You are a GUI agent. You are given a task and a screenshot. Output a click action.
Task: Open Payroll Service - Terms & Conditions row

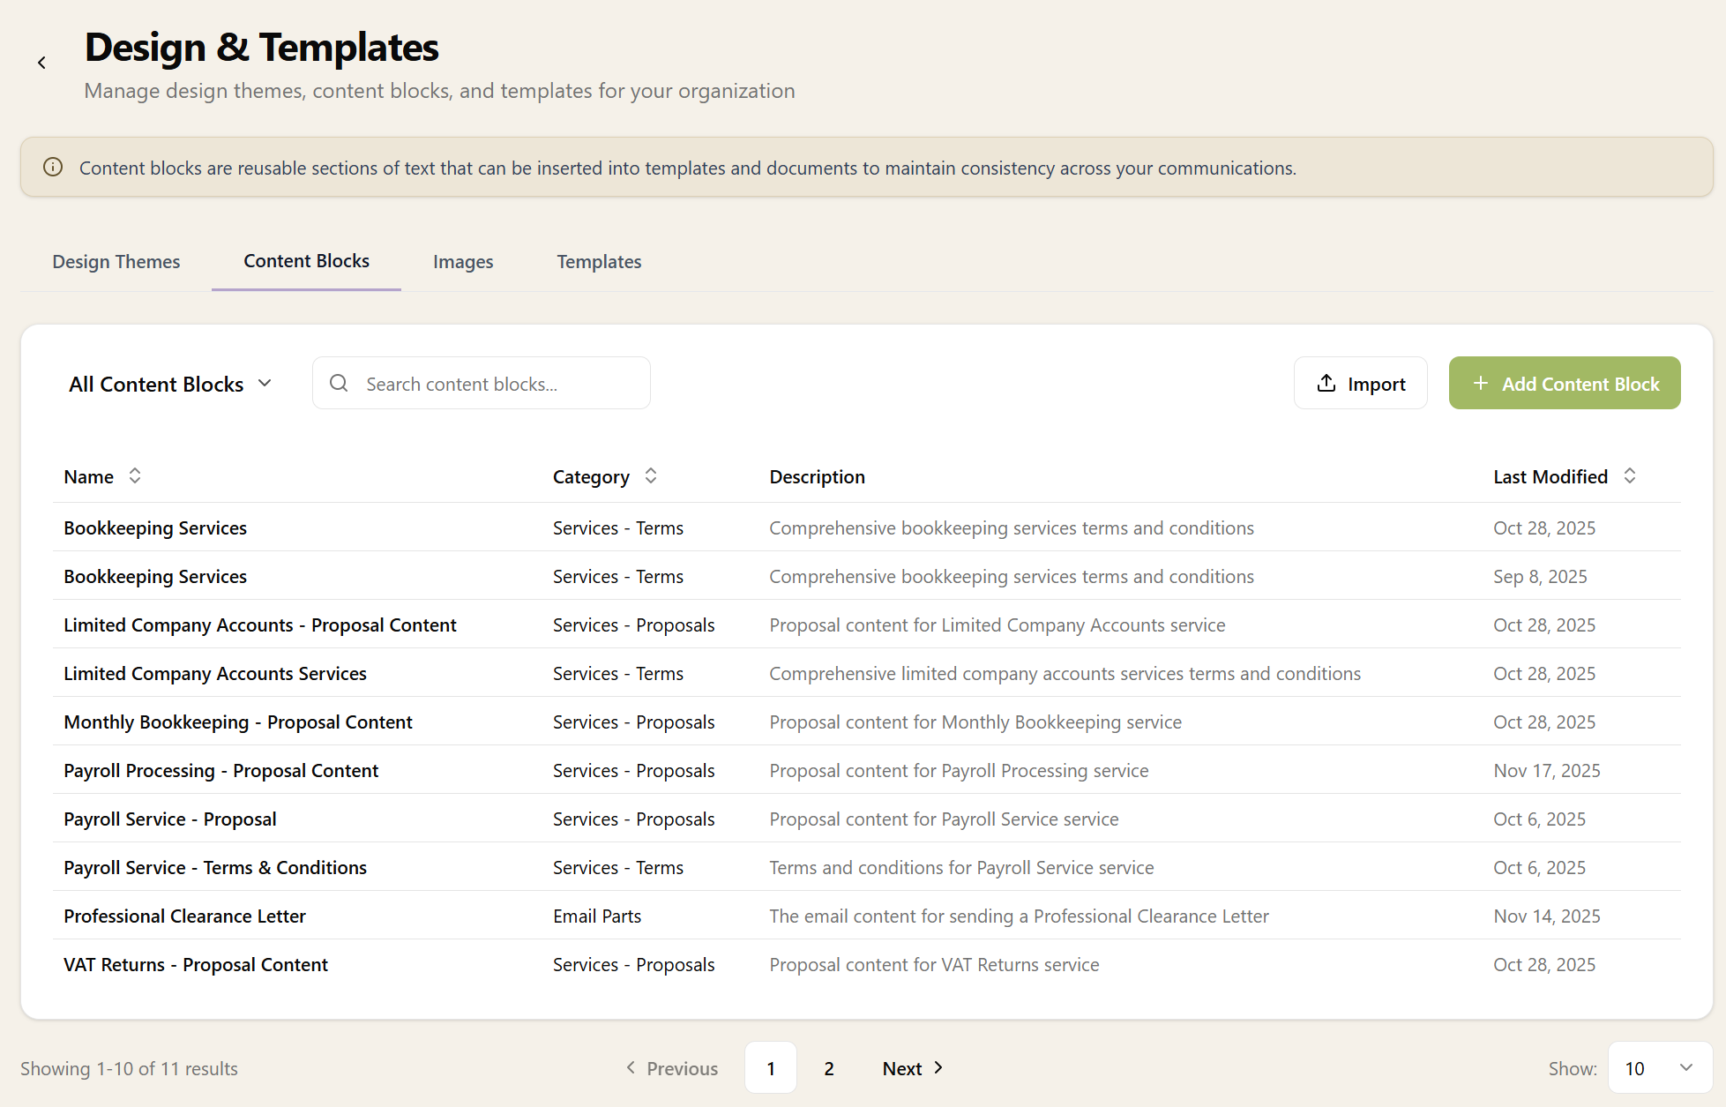(x=214, y=867)
